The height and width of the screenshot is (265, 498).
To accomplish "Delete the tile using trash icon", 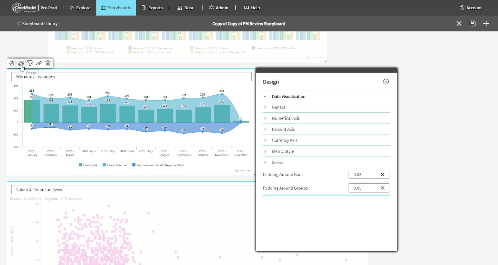I will click(x=48, y=63).
